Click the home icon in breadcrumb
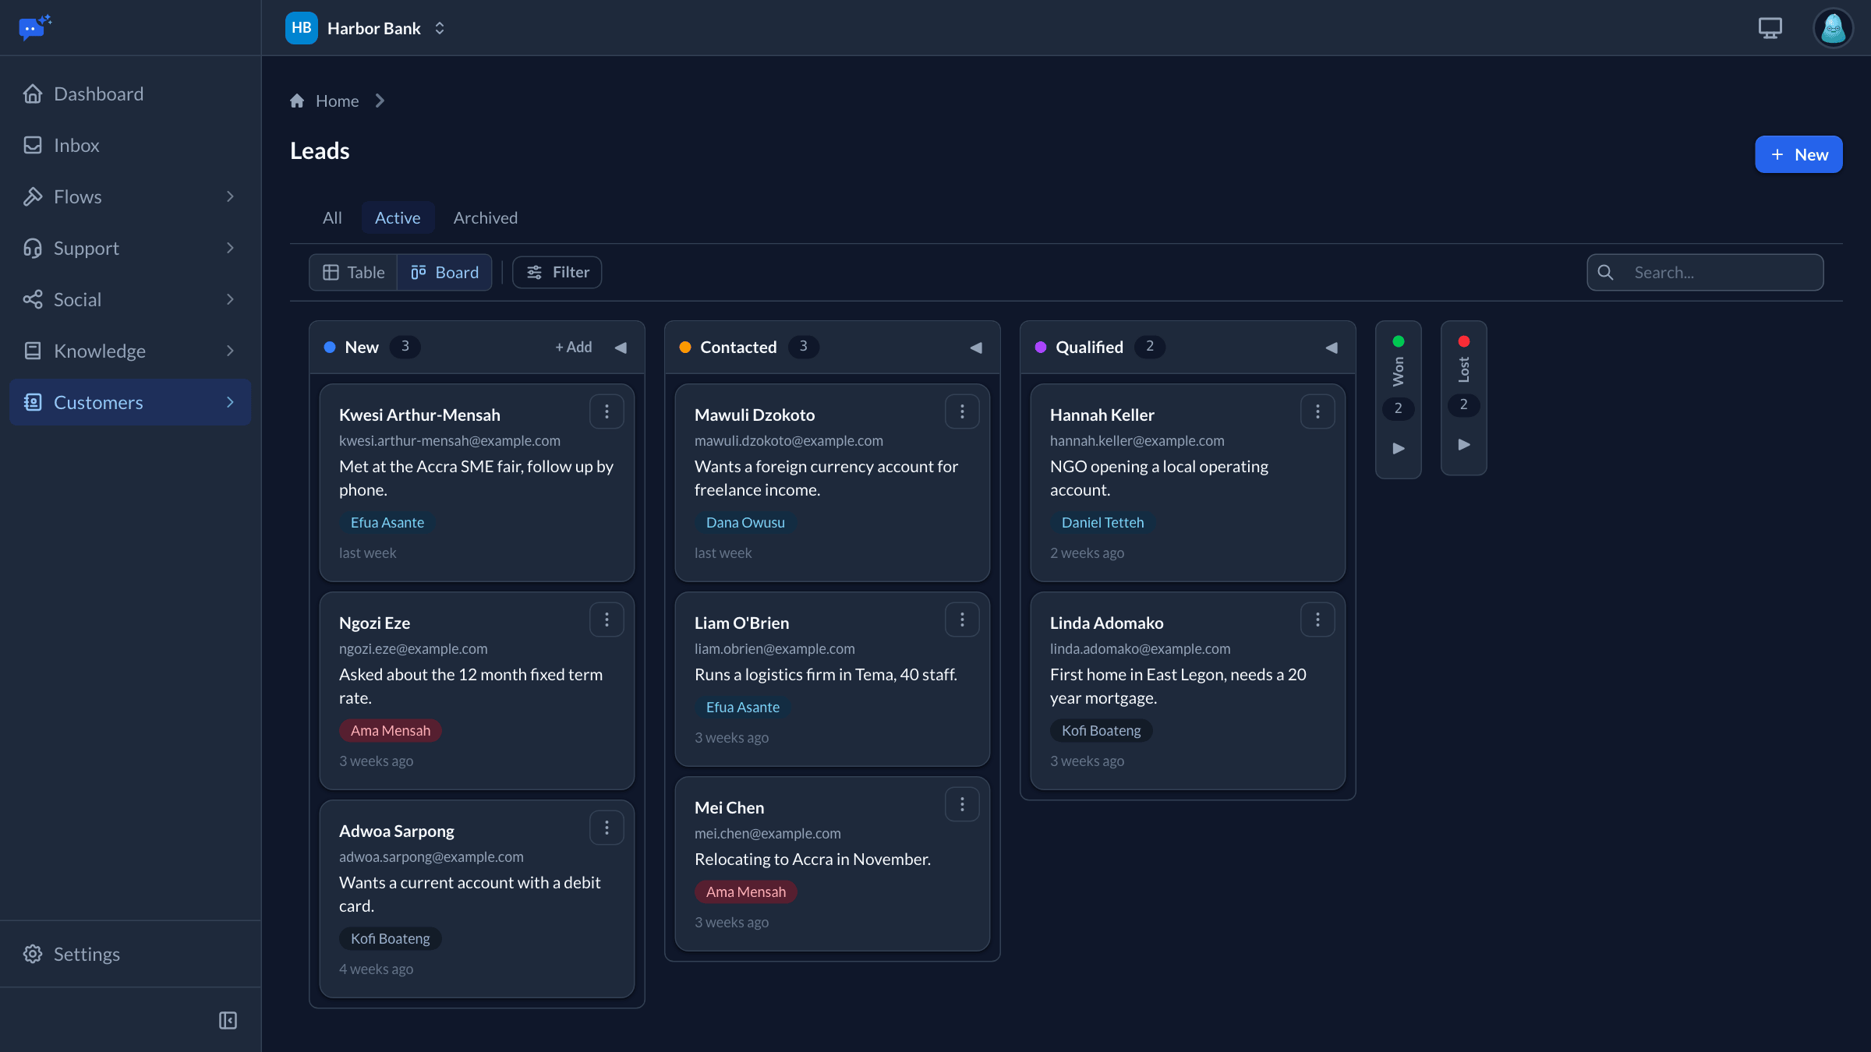1871x1052 pixels. pyautogui.click(x=297, y=101)
